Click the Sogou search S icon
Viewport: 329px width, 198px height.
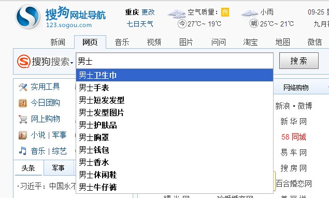(x=23, y=61)
